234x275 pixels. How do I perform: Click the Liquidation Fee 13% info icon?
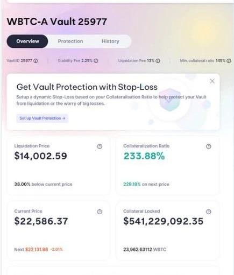(x=158, y=61)
